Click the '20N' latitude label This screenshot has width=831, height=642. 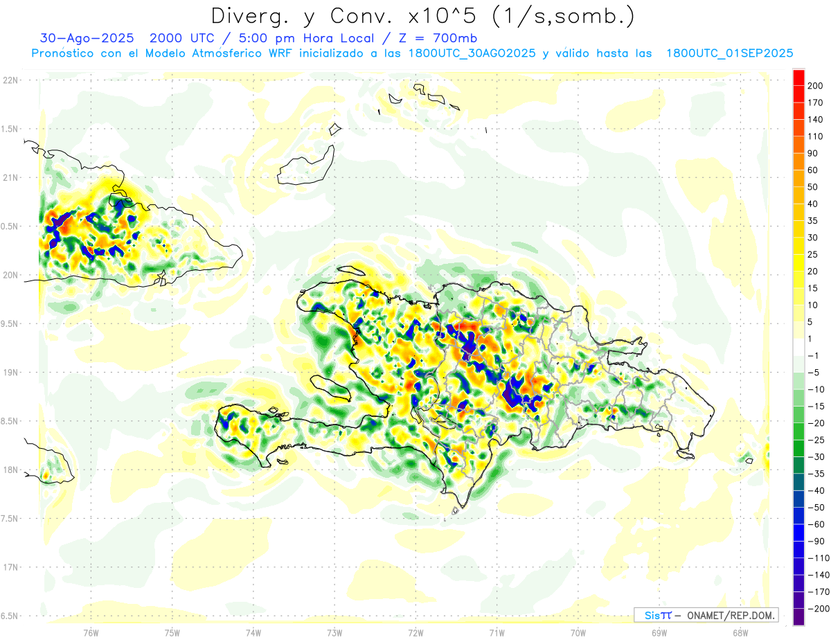pos(11,275)
